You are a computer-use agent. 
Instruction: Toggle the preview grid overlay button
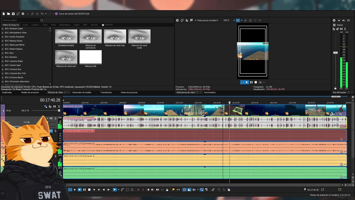tap(238, 20)
